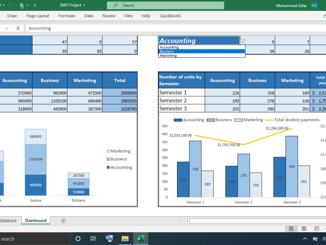Open the Formulas ribbon tab
326x245 pixels.
coord(67,16)
